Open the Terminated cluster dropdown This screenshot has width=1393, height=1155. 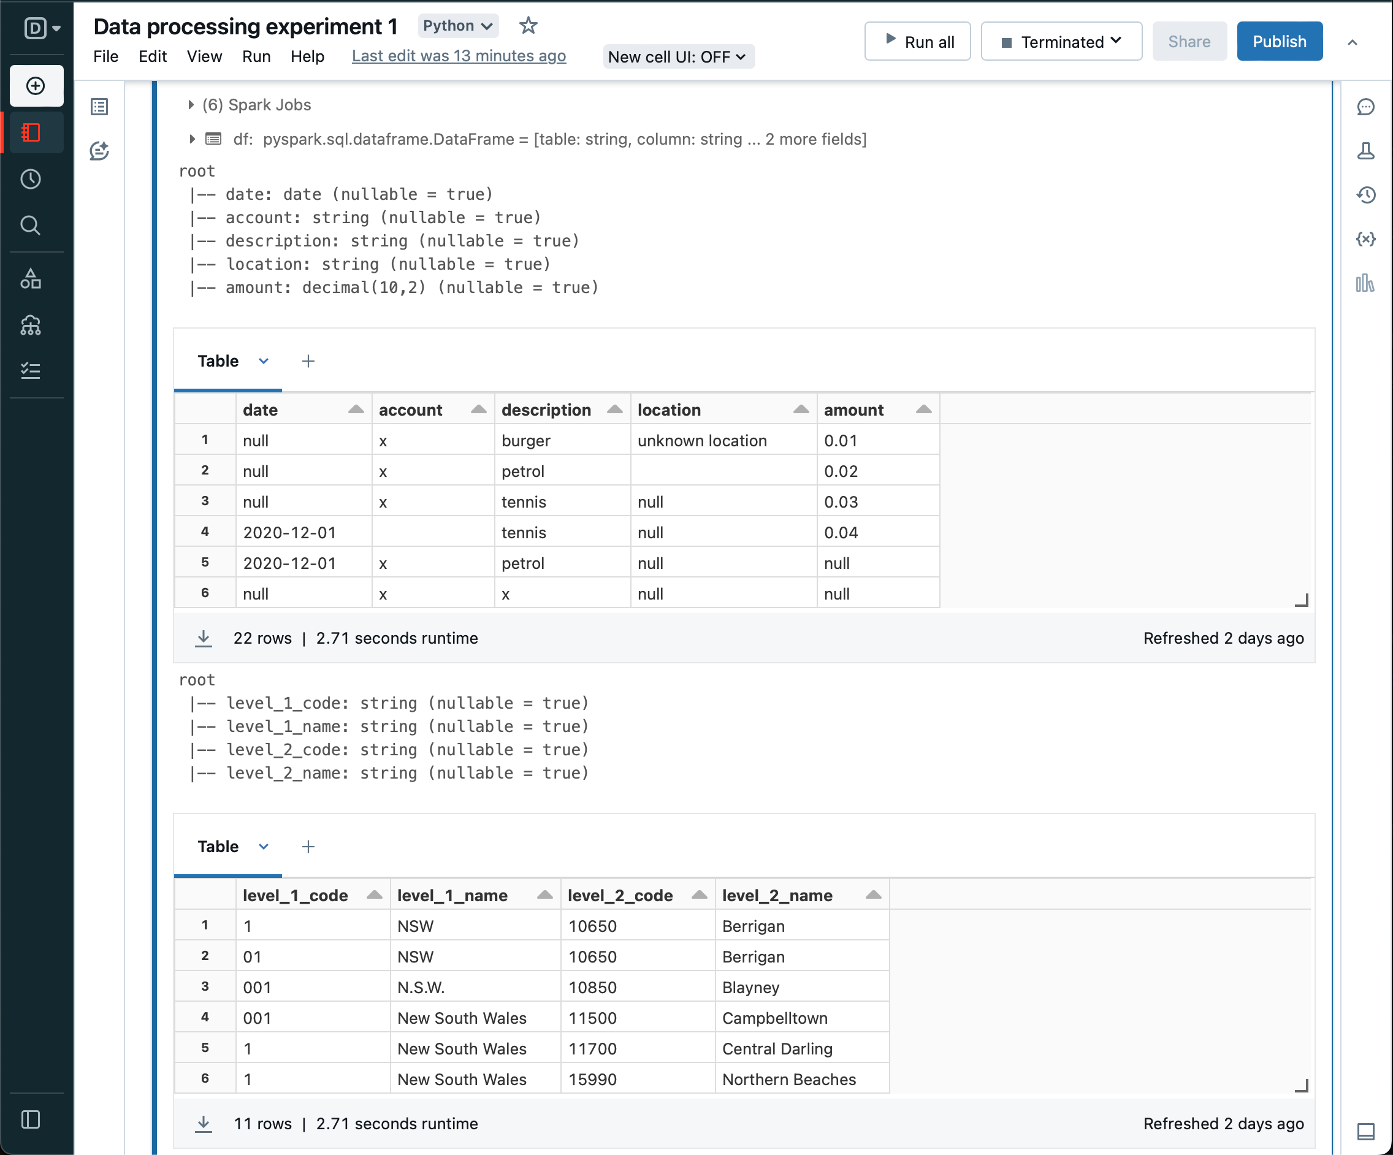click(x=1061, y=42)
